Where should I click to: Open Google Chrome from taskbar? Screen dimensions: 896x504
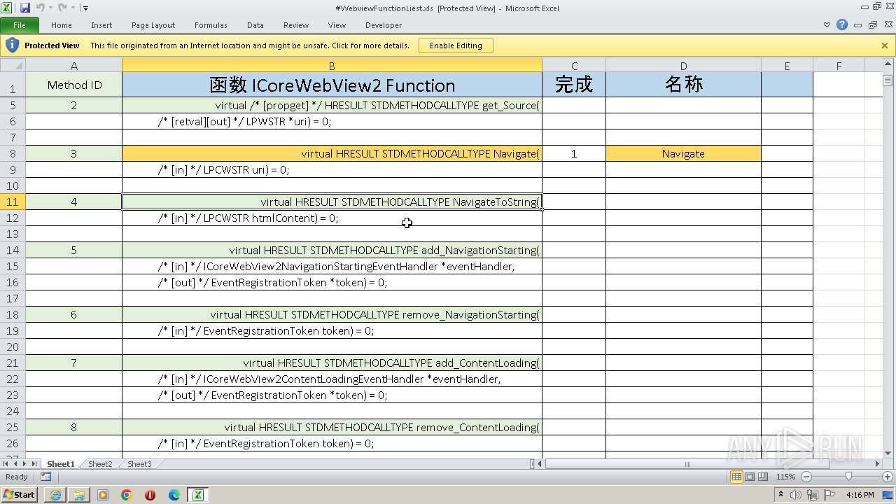coord(127,495)
